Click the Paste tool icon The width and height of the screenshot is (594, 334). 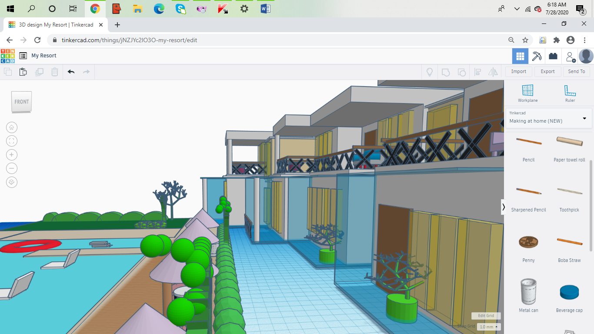tap(23, 72)
